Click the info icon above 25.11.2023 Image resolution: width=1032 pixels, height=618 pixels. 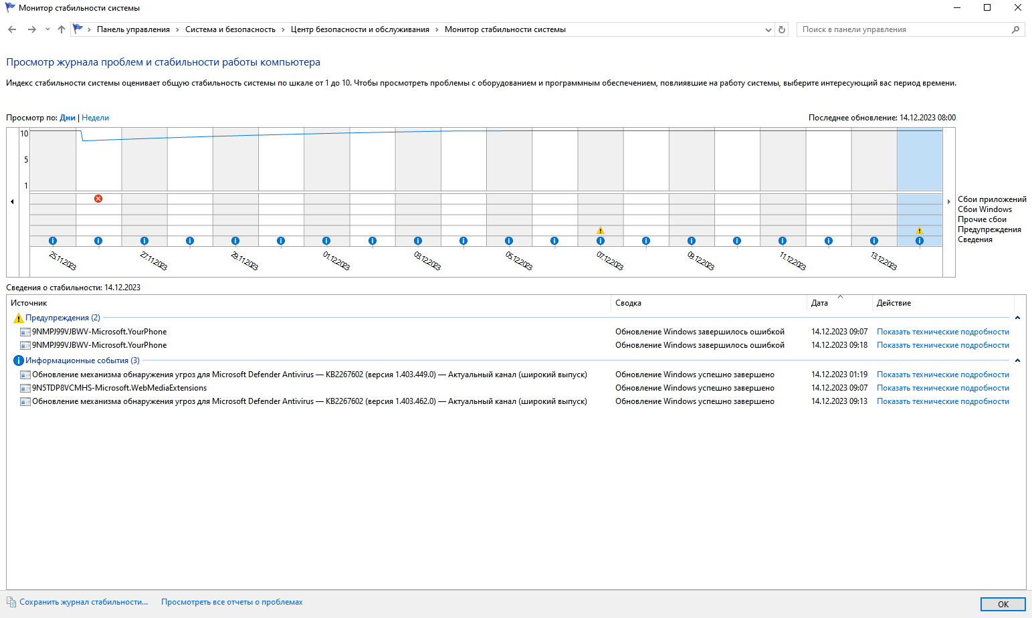(x=53, y=241)
